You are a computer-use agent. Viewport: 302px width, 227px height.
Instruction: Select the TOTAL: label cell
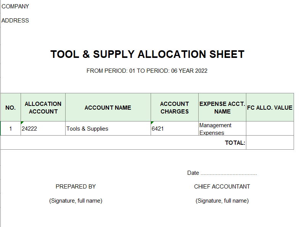[235, 143]
